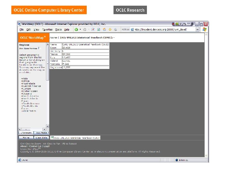This screenshot has width=227, height=170.
Task: Open the address bar dropdown
Action: click(197, 30)
